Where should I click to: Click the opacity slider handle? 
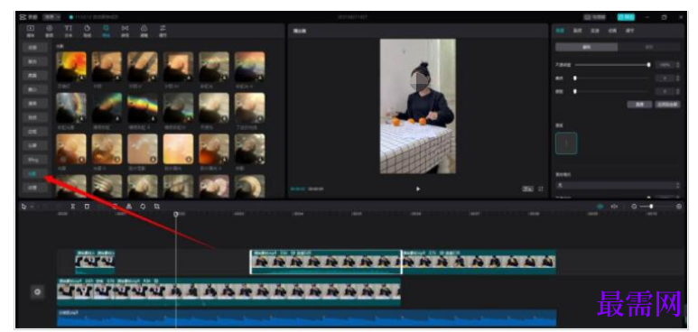click(648, 65)
